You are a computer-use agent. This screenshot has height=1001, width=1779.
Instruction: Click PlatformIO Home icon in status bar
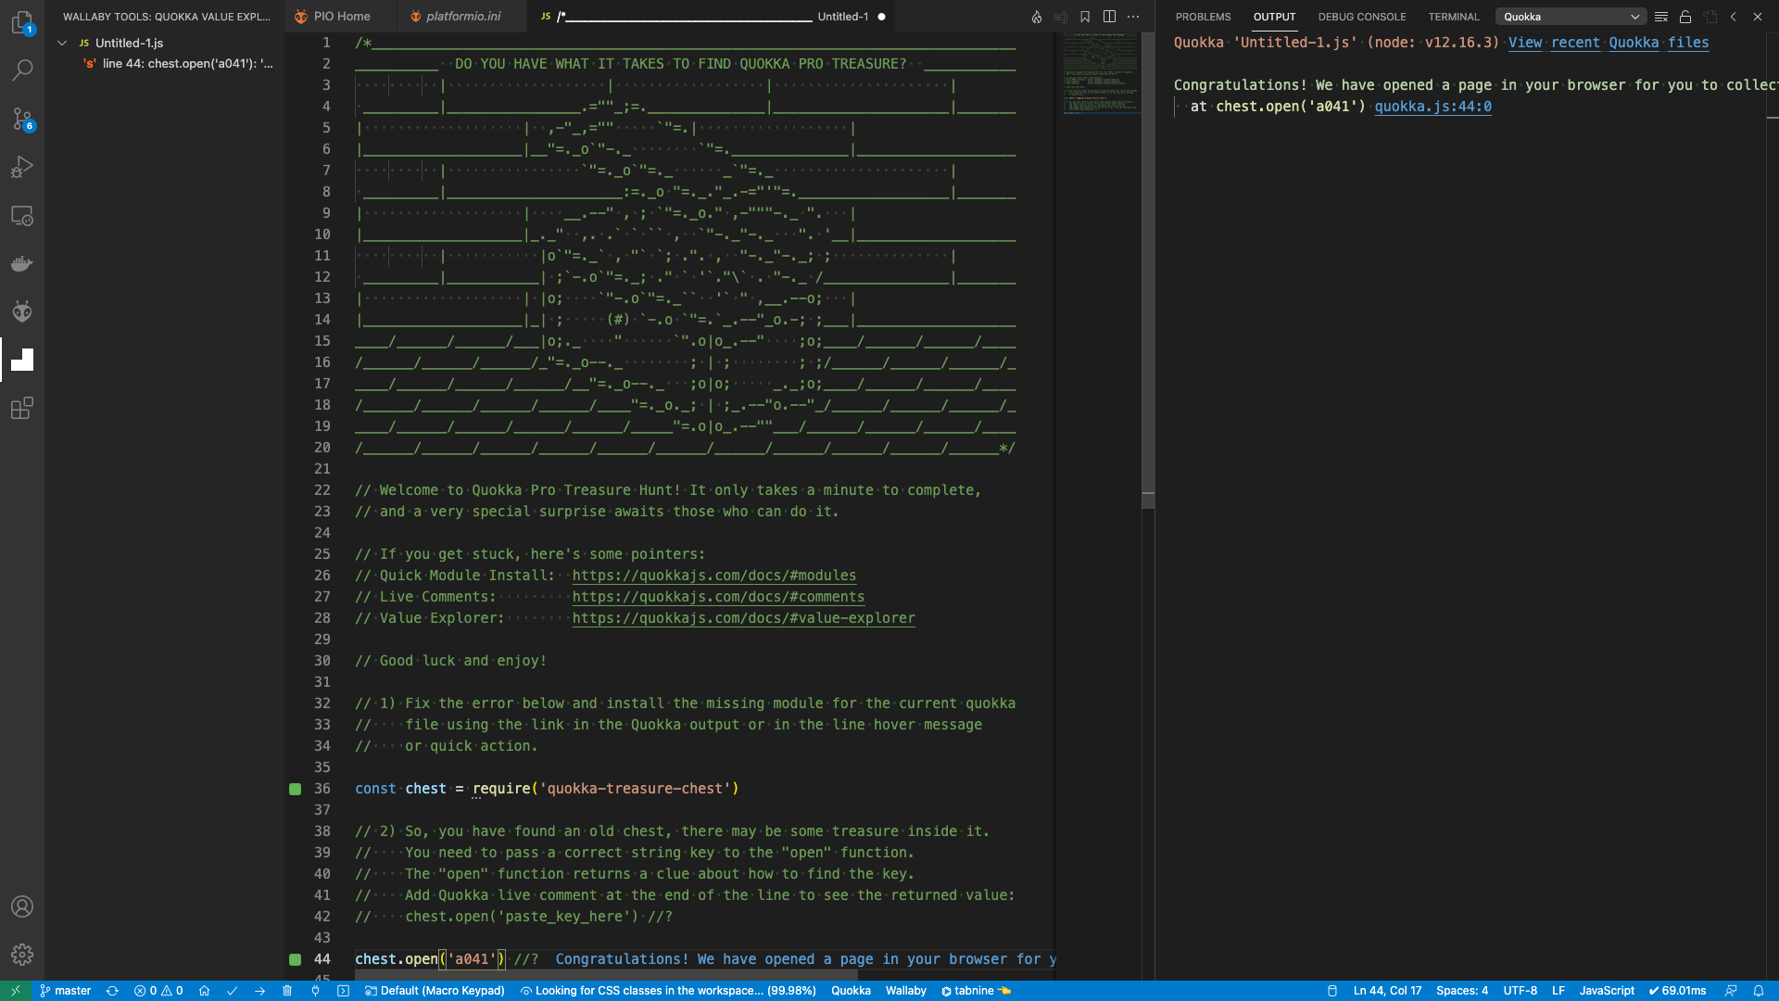[204, 991]
